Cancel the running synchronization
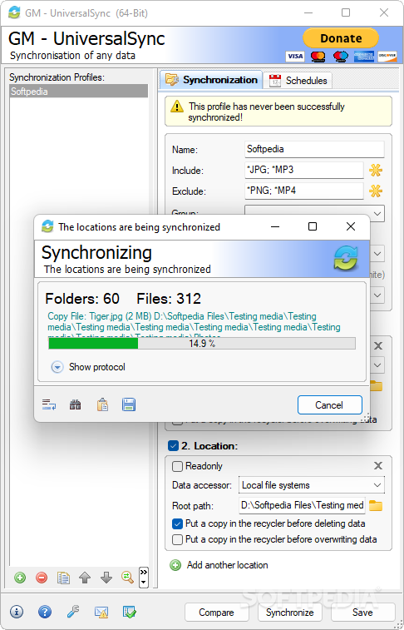 tap(330, 405)
